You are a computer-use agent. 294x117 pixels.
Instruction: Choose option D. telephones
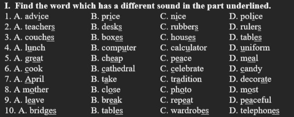coord(254,111)
